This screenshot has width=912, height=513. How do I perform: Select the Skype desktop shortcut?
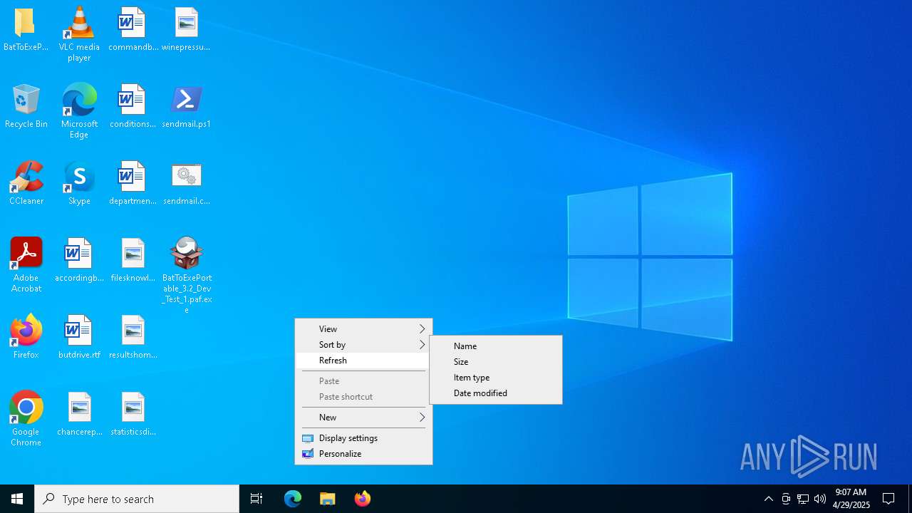coord(79,177)
